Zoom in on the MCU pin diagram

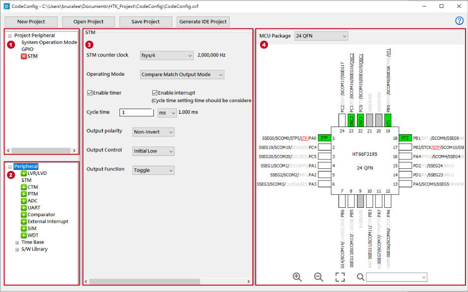click(x=297, y=277)
